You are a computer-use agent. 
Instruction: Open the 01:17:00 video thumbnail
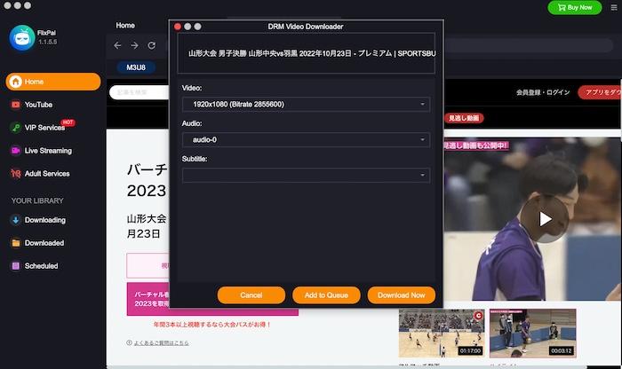(442, 333)
